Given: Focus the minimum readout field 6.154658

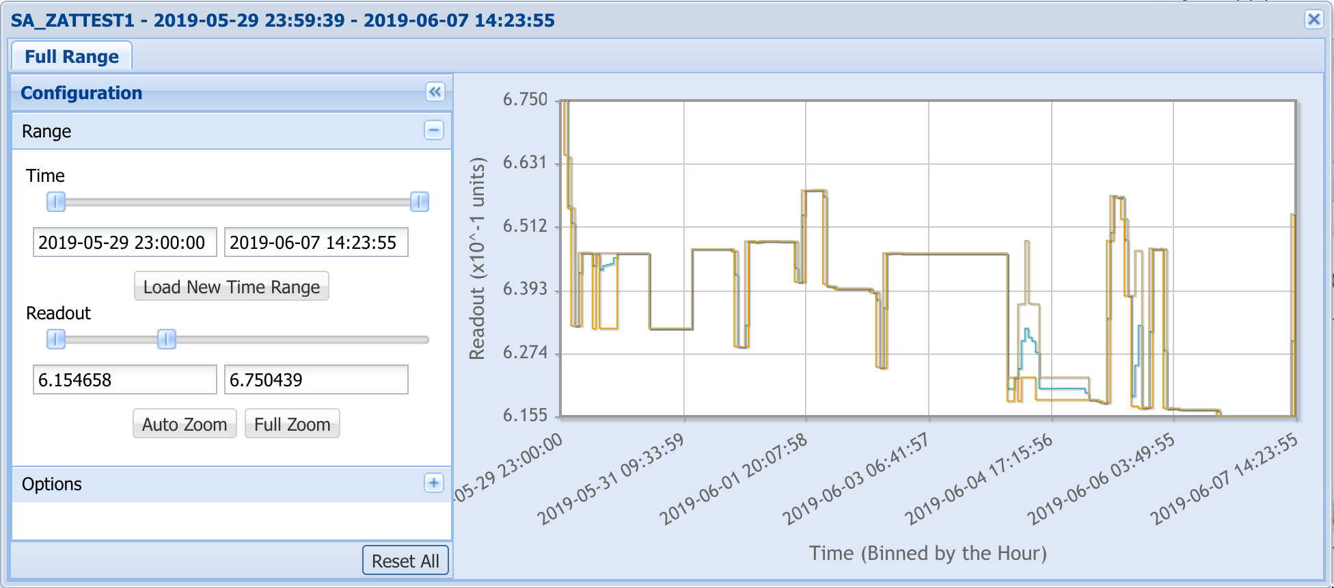Looking at the screenshot, I should coord(125,379).
